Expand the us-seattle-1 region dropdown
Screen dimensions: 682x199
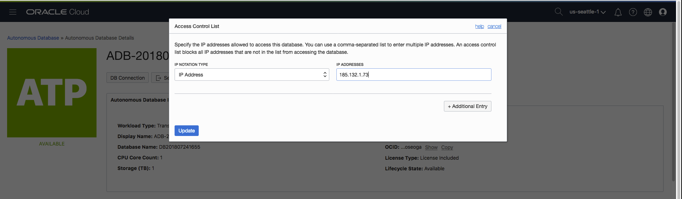click(x=587, y=12)
